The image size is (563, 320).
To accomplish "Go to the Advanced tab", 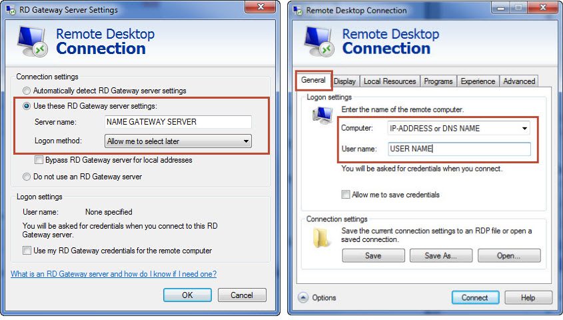I will (x=519, y=81).
